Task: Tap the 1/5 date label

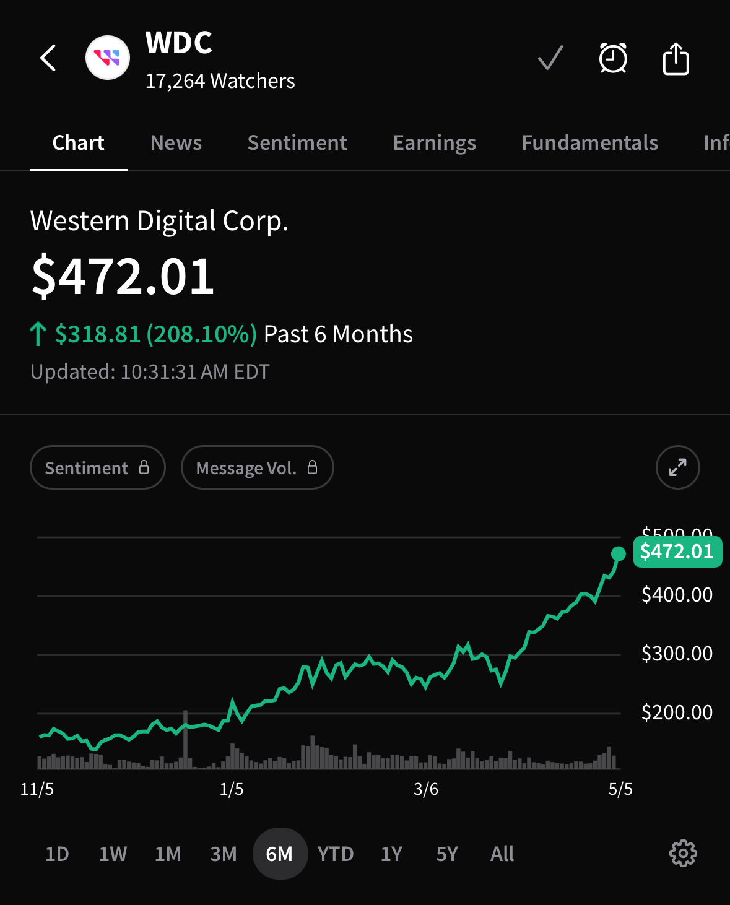Action: click(x=232, y=789)
